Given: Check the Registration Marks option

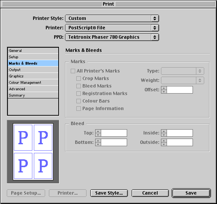Looking at the screenshot, I should click(79, 94).
